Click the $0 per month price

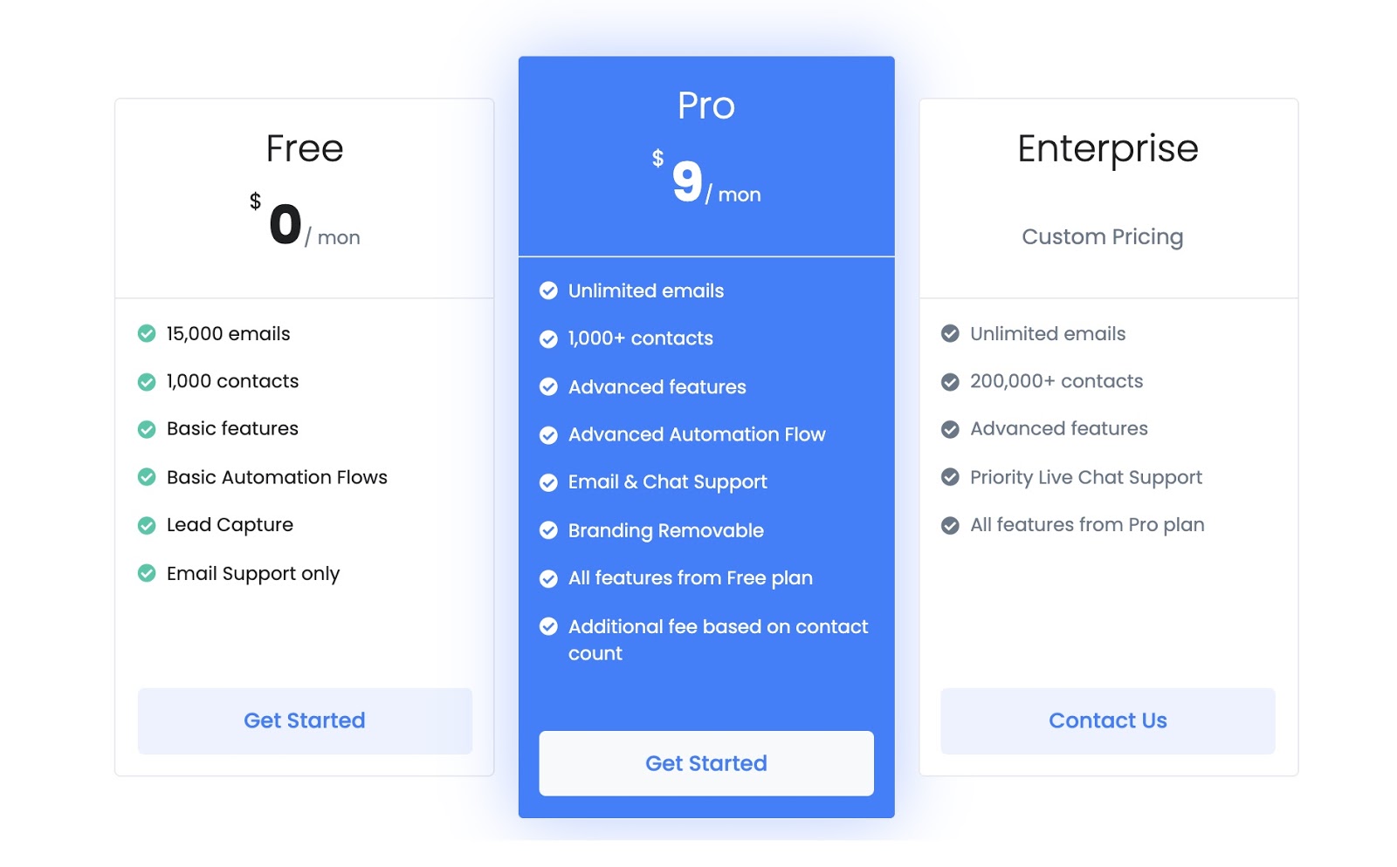305,224
